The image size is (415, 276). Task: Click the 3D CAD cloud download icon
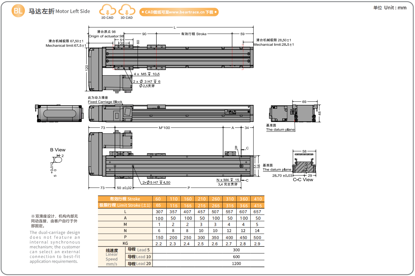[x=126, y=11]
